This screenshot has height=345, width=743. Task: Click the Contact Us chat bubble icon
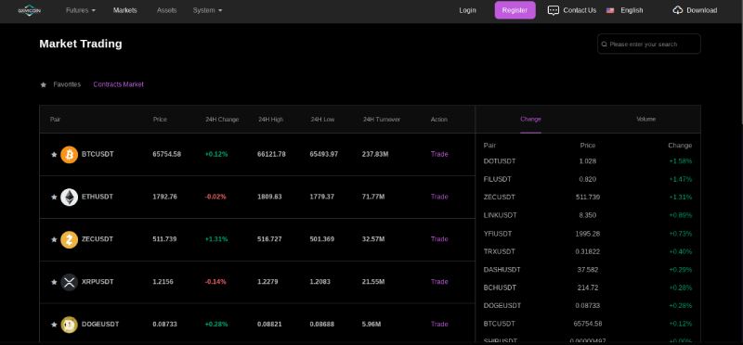(553, 10)
